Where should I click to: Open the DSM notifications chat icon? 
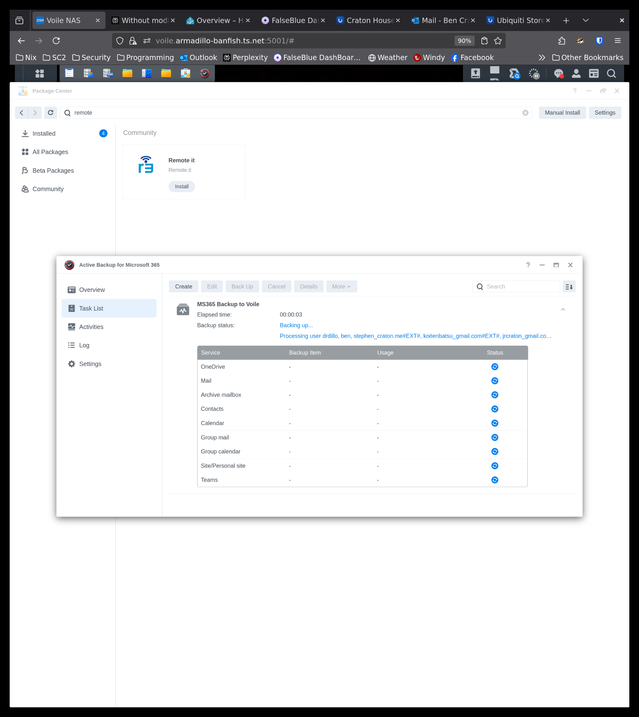(558, 73)
